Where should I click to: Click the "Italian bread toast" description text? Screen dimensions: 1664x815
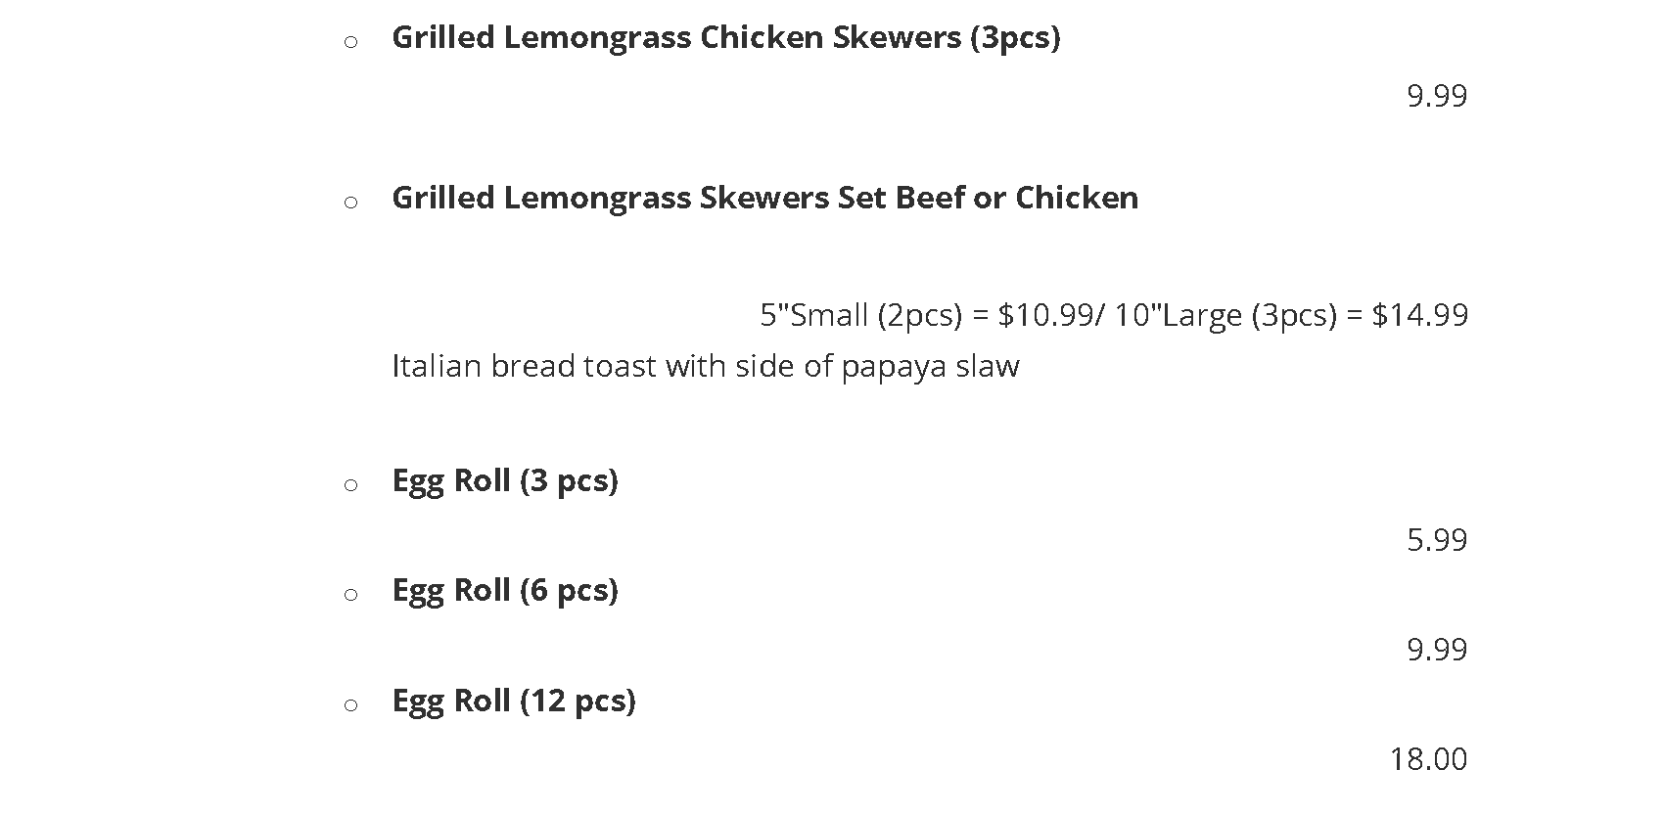(525, 366)
